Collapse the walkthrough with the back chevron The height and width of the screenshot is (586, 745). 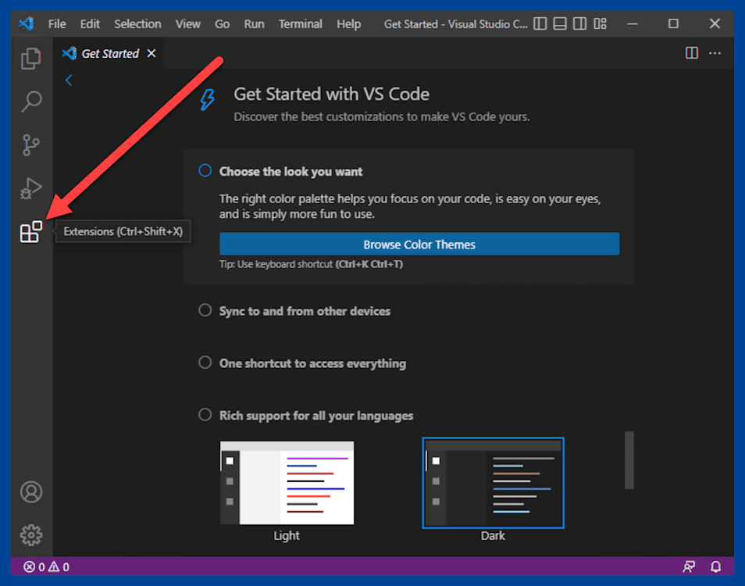click(69, 80)
